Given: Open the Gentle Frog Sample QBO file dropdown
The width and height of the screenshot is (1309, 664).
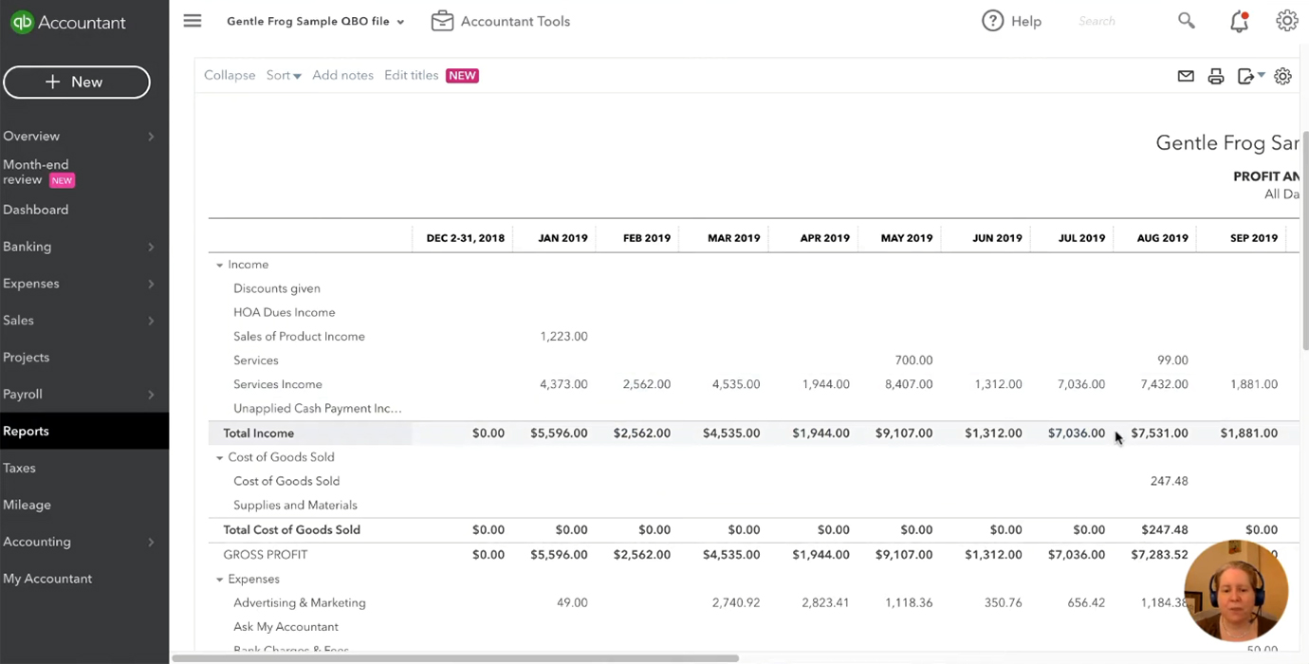Looking at the screenshot, I should tap(315, 21).
